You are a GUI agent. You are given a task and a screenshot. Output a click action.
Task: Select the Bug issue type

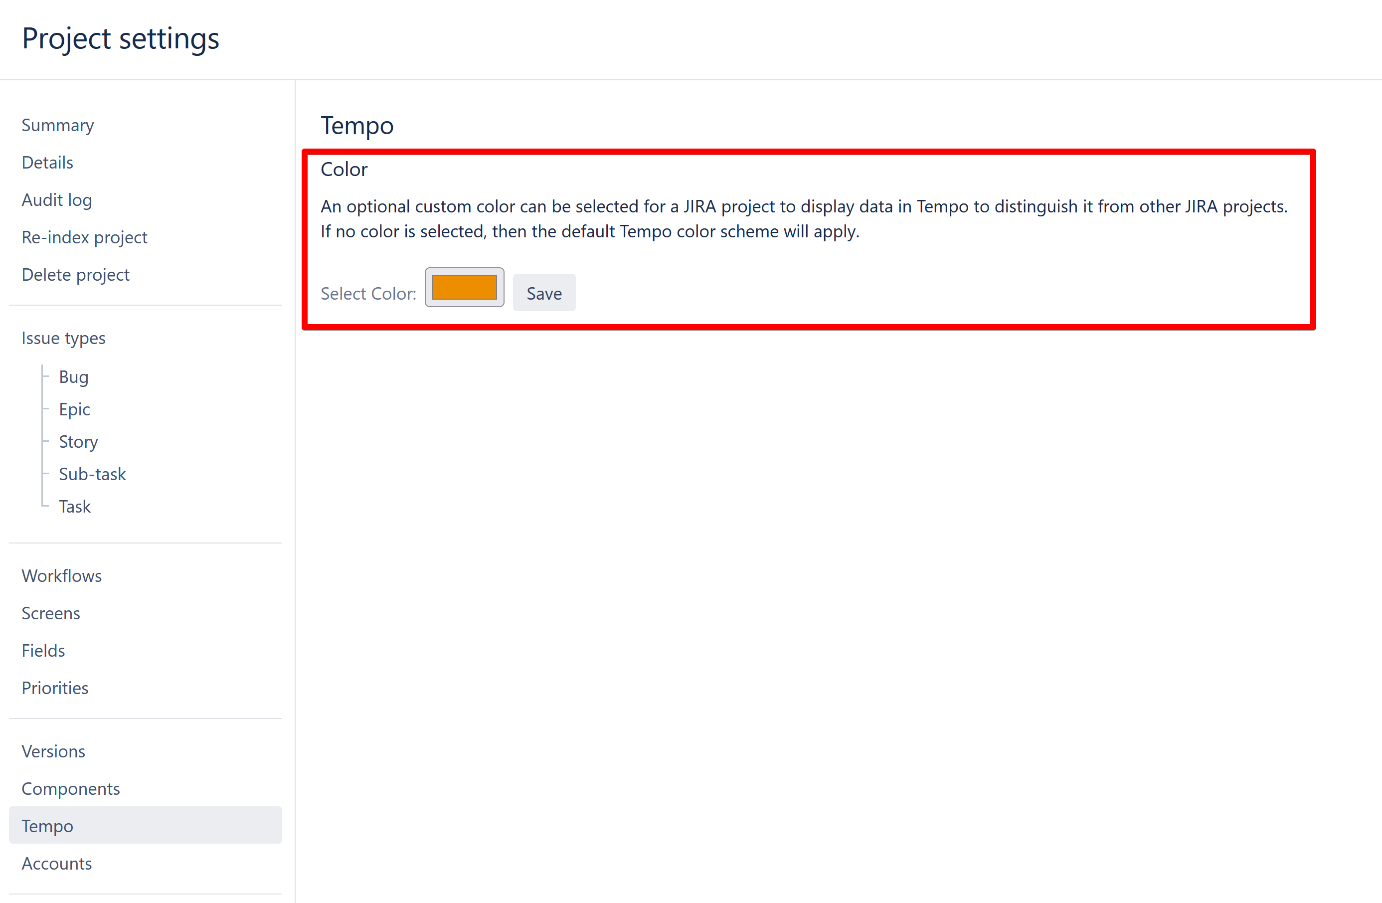click(x=74, y=376)
